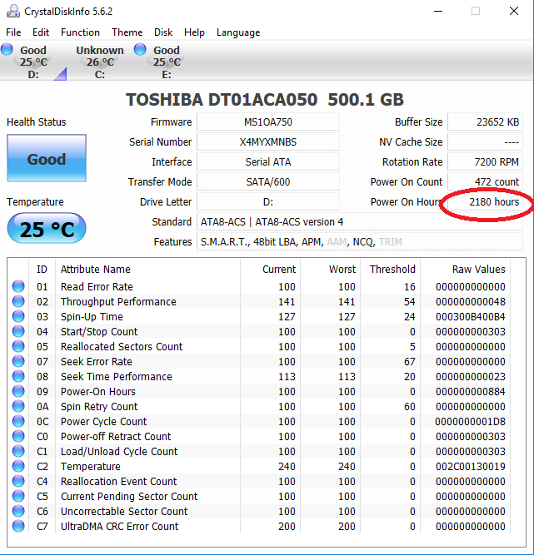Open the Function menu
534x555 pixels.
80,32
